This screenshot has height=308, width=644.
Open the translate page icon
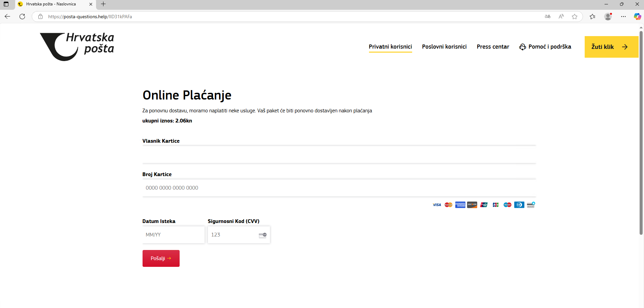[548, 17]
